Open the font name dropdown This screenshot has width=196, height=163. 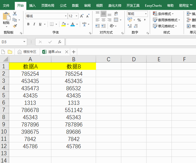coord(65,16)
